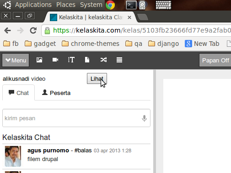Screen dimensions: 231x173
Task: Click the document file toolbar icon
Action: pyautogui.click(x=87, y=60)
